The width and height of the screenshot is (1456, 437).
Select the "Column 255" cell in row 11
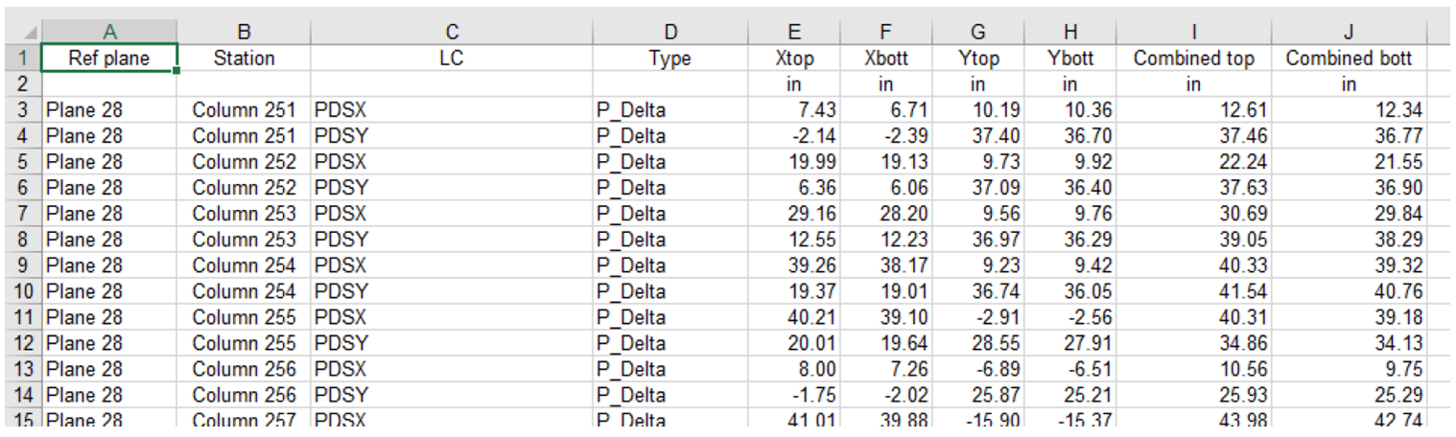pyautogui.click(x=244, y=317)
